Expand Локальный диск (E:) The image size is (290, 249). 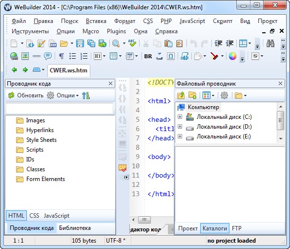tap(180, 136)
